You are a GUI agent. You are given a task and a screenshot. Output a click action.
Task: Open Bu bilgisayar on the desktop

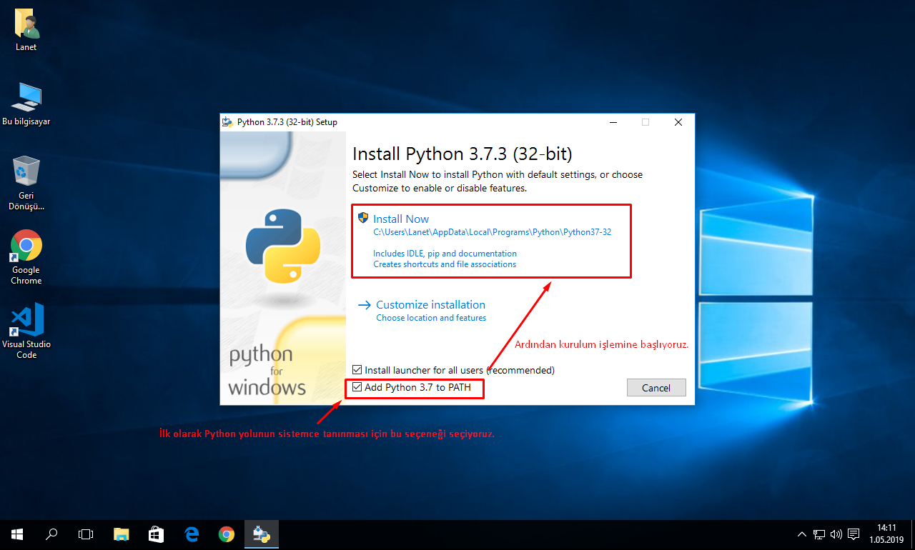26,96
